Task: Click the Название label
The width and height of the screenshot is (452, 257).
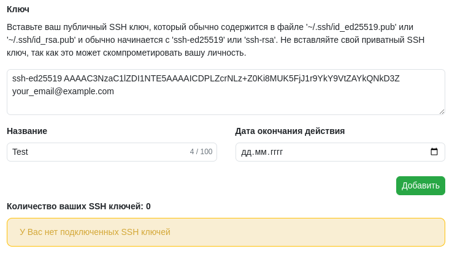Action: point(27,131)
